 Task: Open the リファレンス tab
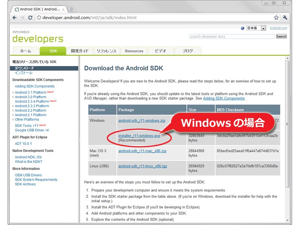pos(106,51)
